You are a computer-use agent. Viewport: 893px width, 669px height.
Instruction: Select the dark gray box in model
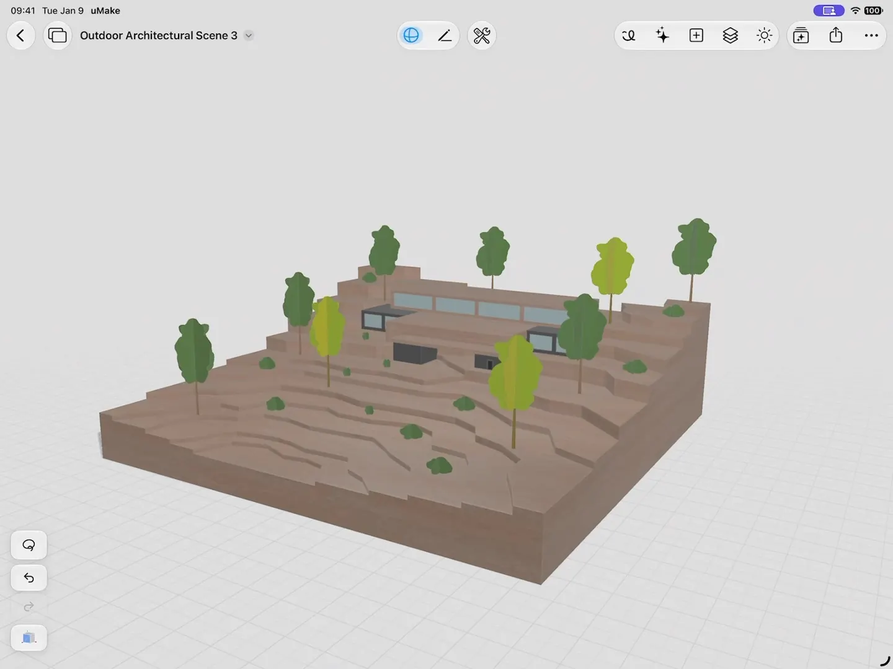point(414,353)
